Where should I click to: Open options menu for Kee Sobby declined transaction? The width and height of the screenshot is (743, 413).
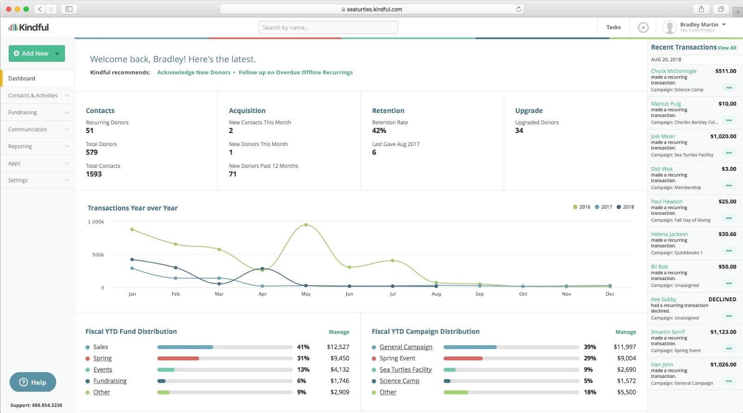click(729, 316)
